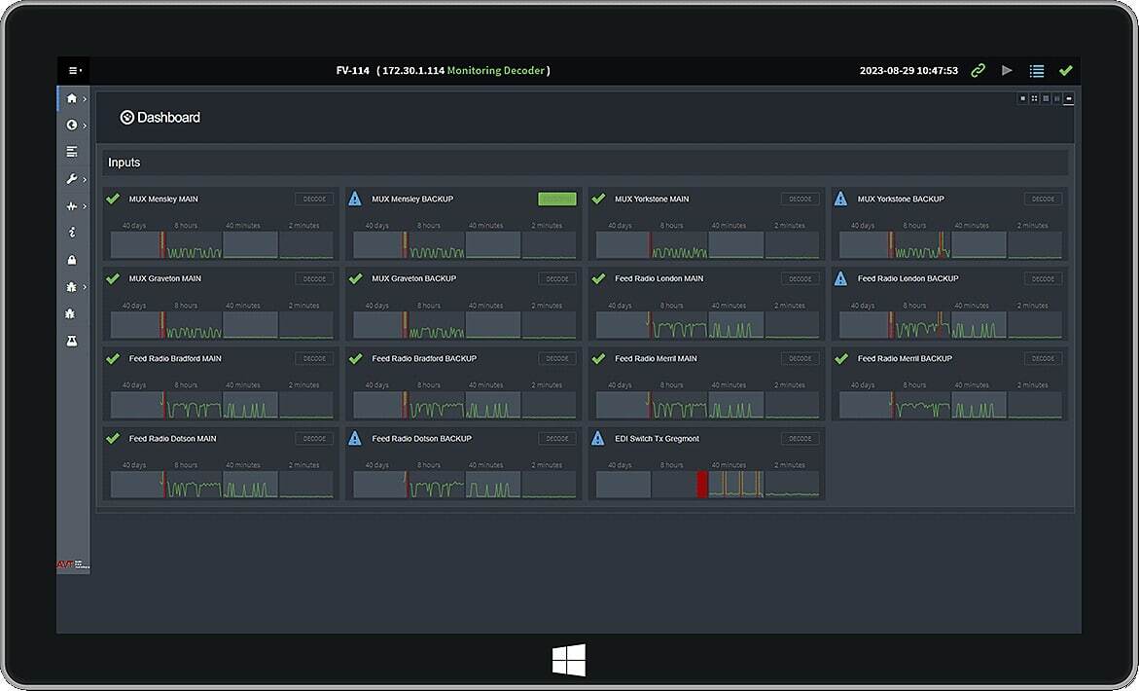The height and width of the screenshot is (691, 1139).
Task: Switch to the four-square grid layout view
Action: (x=1034, y=98)
